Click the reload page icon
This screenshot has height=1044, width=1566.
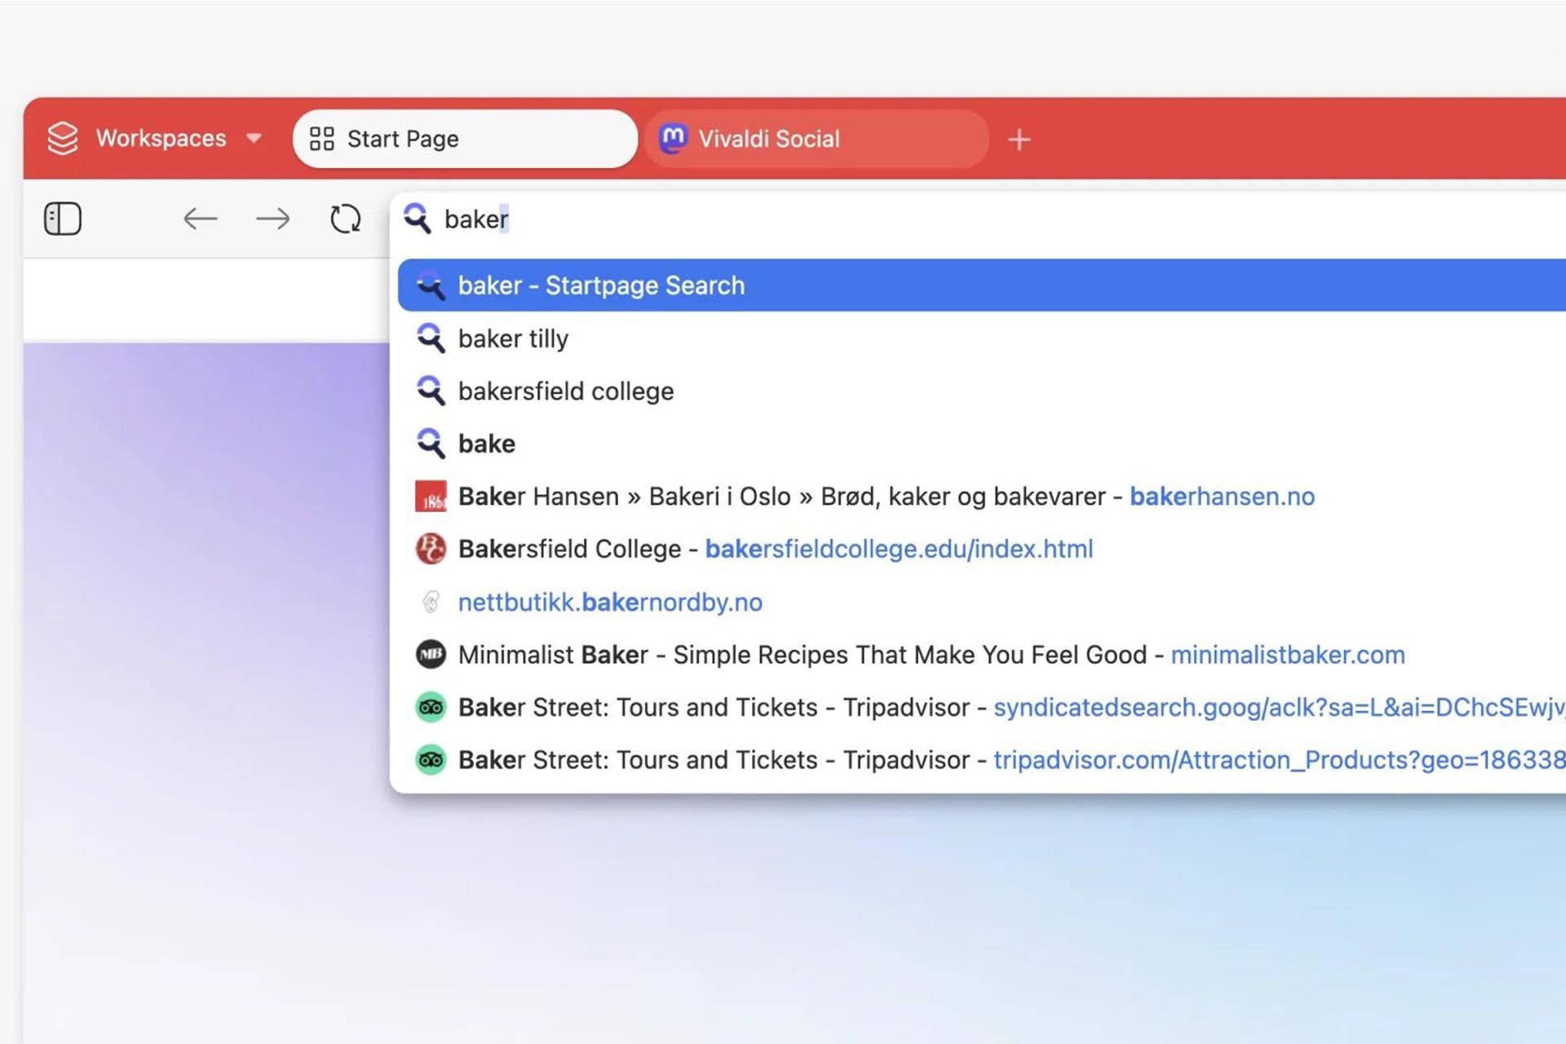tap(345, 219)
